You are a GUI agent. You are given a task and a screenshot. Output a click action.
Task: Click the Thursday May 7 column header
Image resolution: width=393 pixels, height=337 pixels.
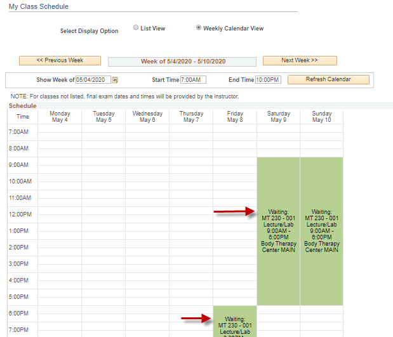click(x=191, y=117)
